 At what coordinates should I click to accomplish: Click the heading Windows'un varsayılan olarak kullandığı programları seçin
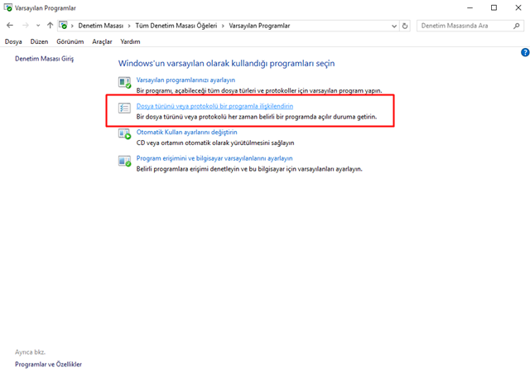[226, 63]
